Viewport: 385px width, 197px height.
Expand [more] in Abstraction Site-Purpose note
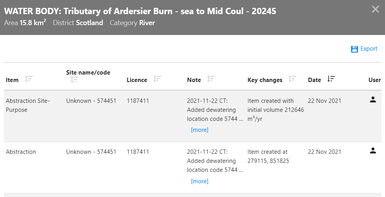[200, 130]
